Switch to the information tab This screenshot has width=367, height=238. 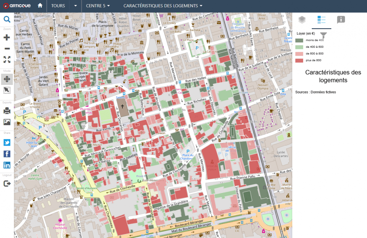[341, 20]
